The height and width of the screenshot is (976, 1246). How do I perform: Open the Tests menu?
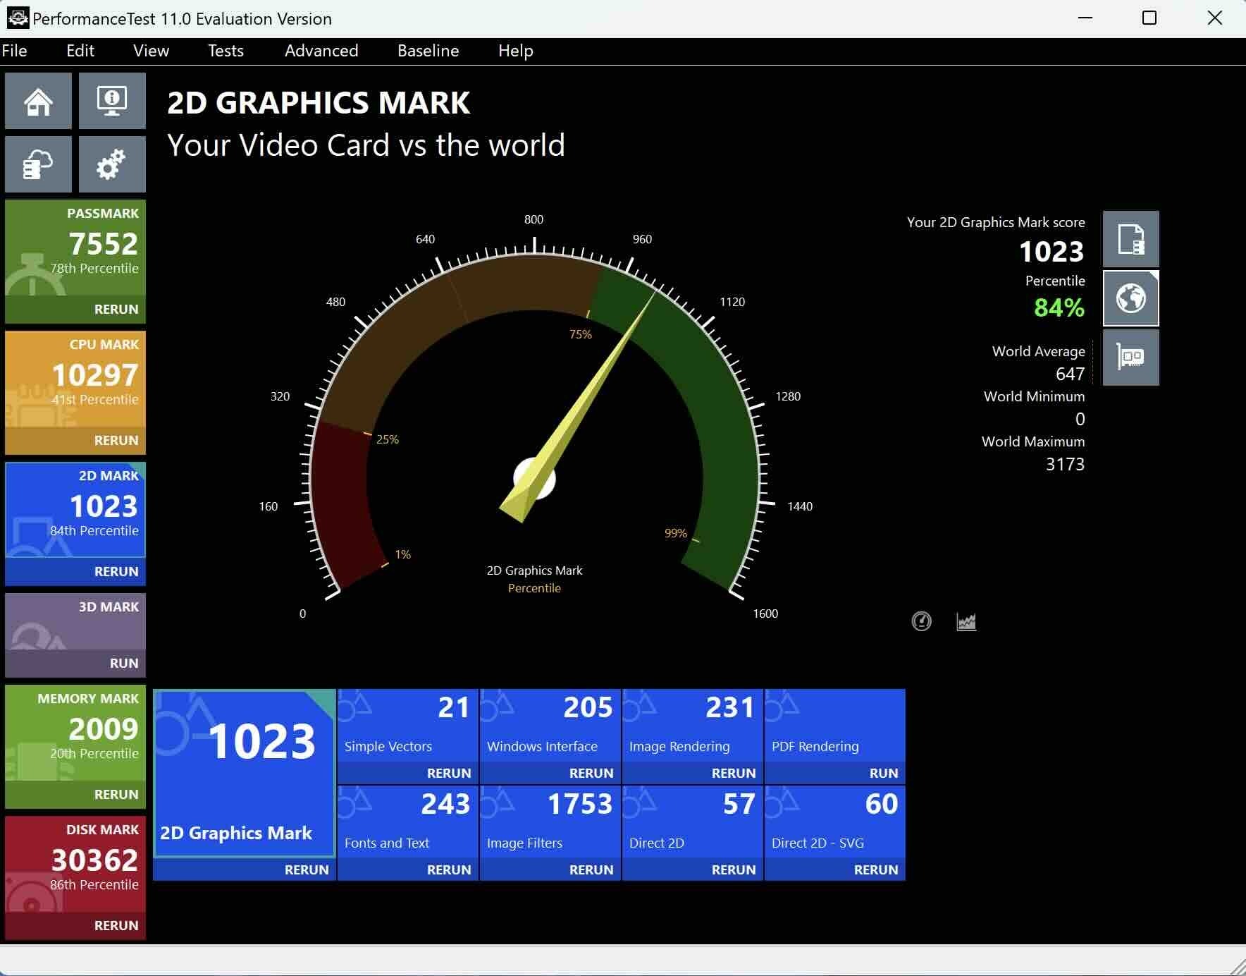226,51
